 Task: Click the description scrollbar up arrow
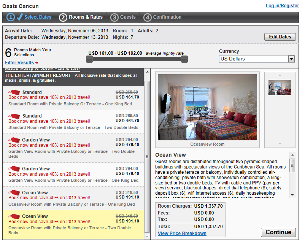pyautogui.click(x=292, y=155)
